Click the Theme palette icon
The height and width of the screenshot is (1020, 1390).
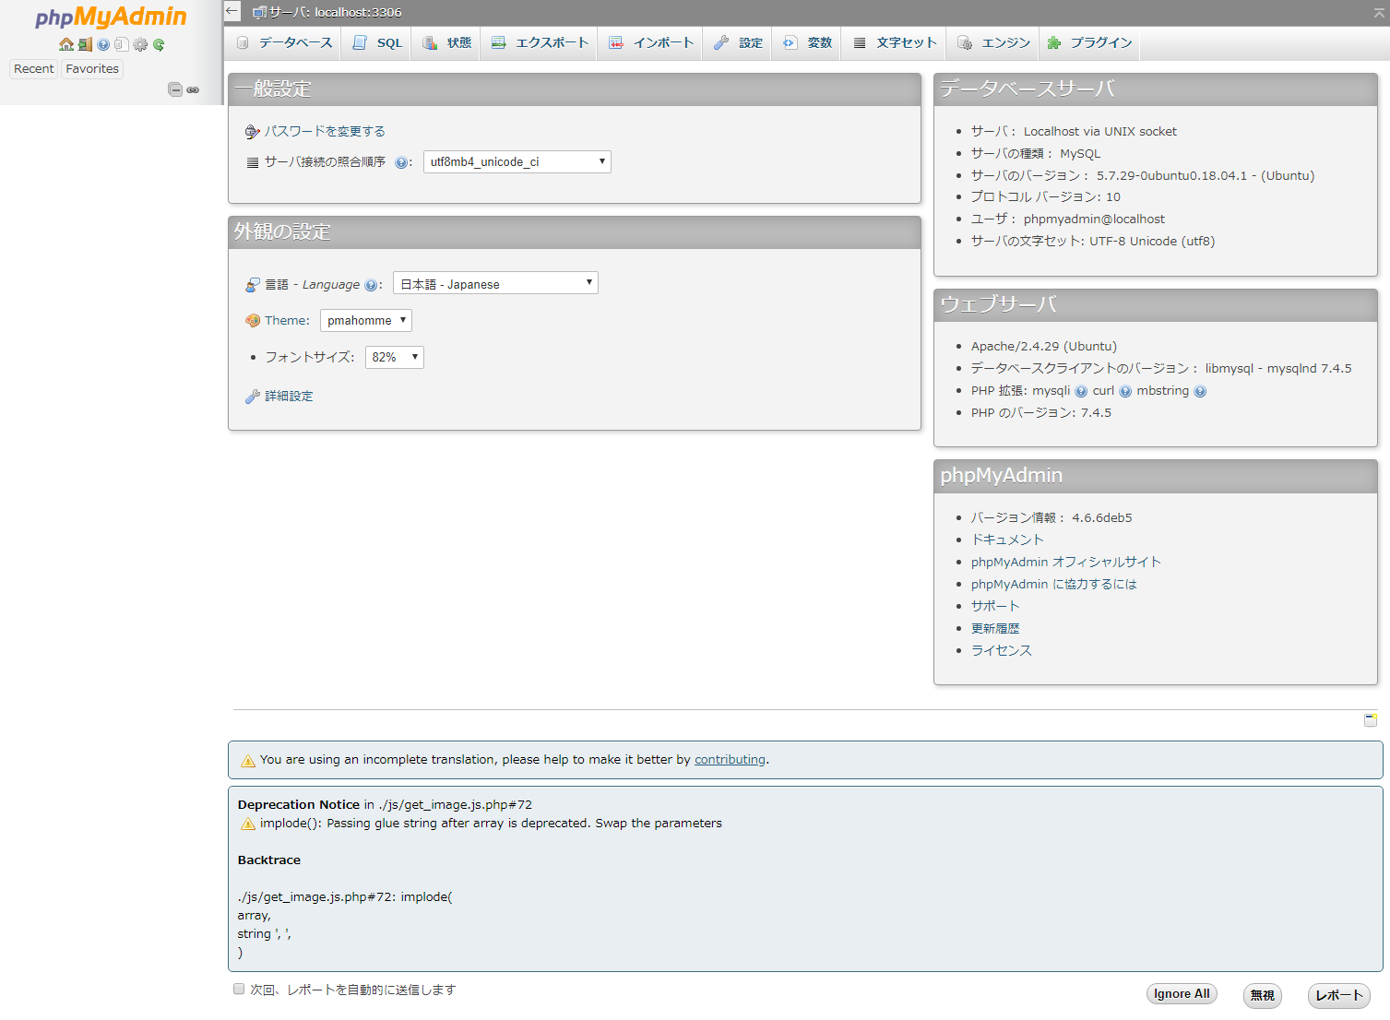[x=253, y=321]
